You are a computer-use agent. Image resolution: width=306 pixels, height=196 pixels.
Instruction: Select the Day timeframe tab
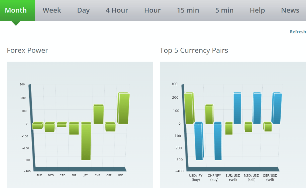[83, 10]
